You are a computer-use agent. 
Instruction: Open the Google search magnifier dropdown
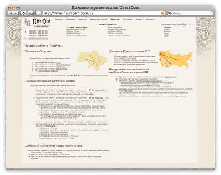coord(170,13)
